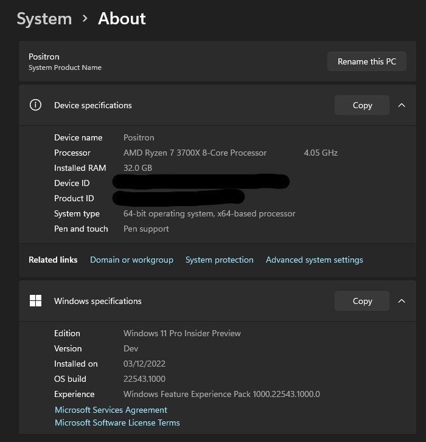Screen dimensions: 426x442
Task: Click the Positron PC name at top
Action: tap(44, 57)
